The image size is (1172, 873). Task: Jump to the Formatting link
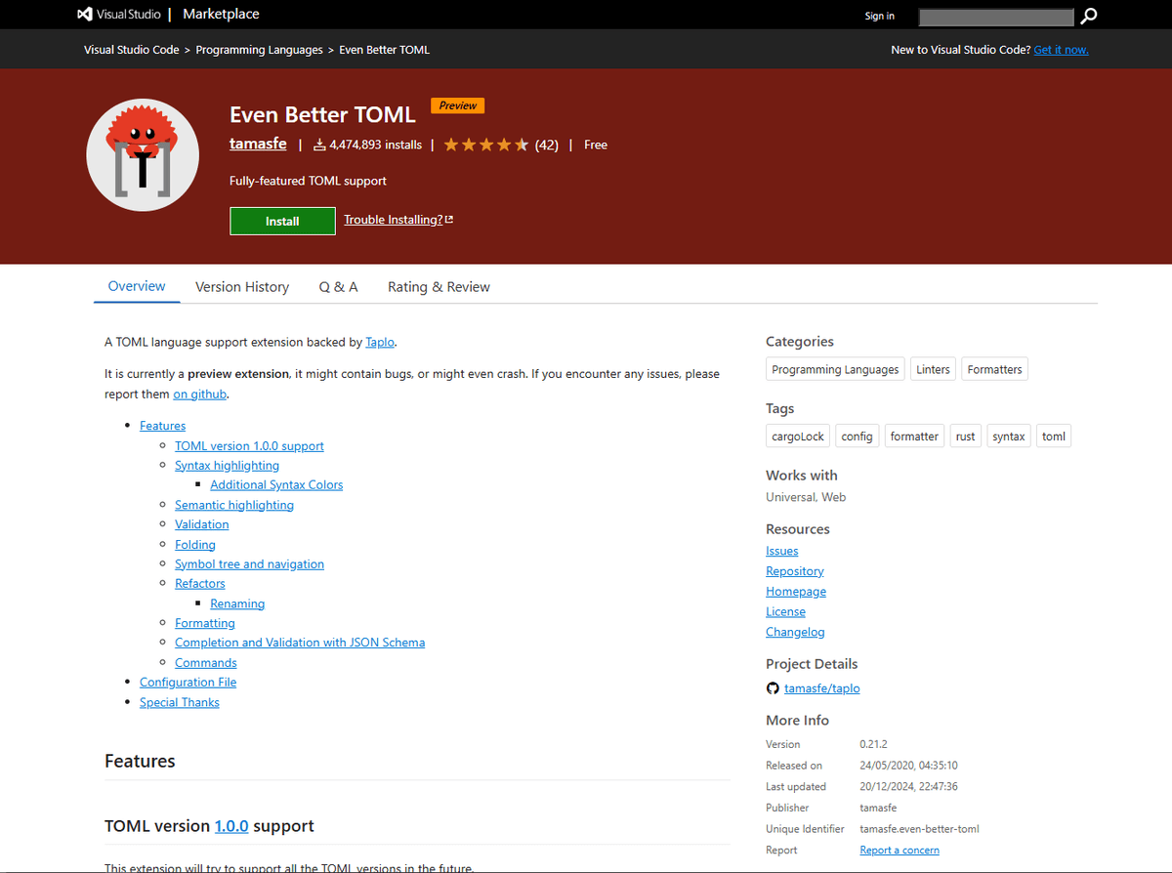[205, 623]
